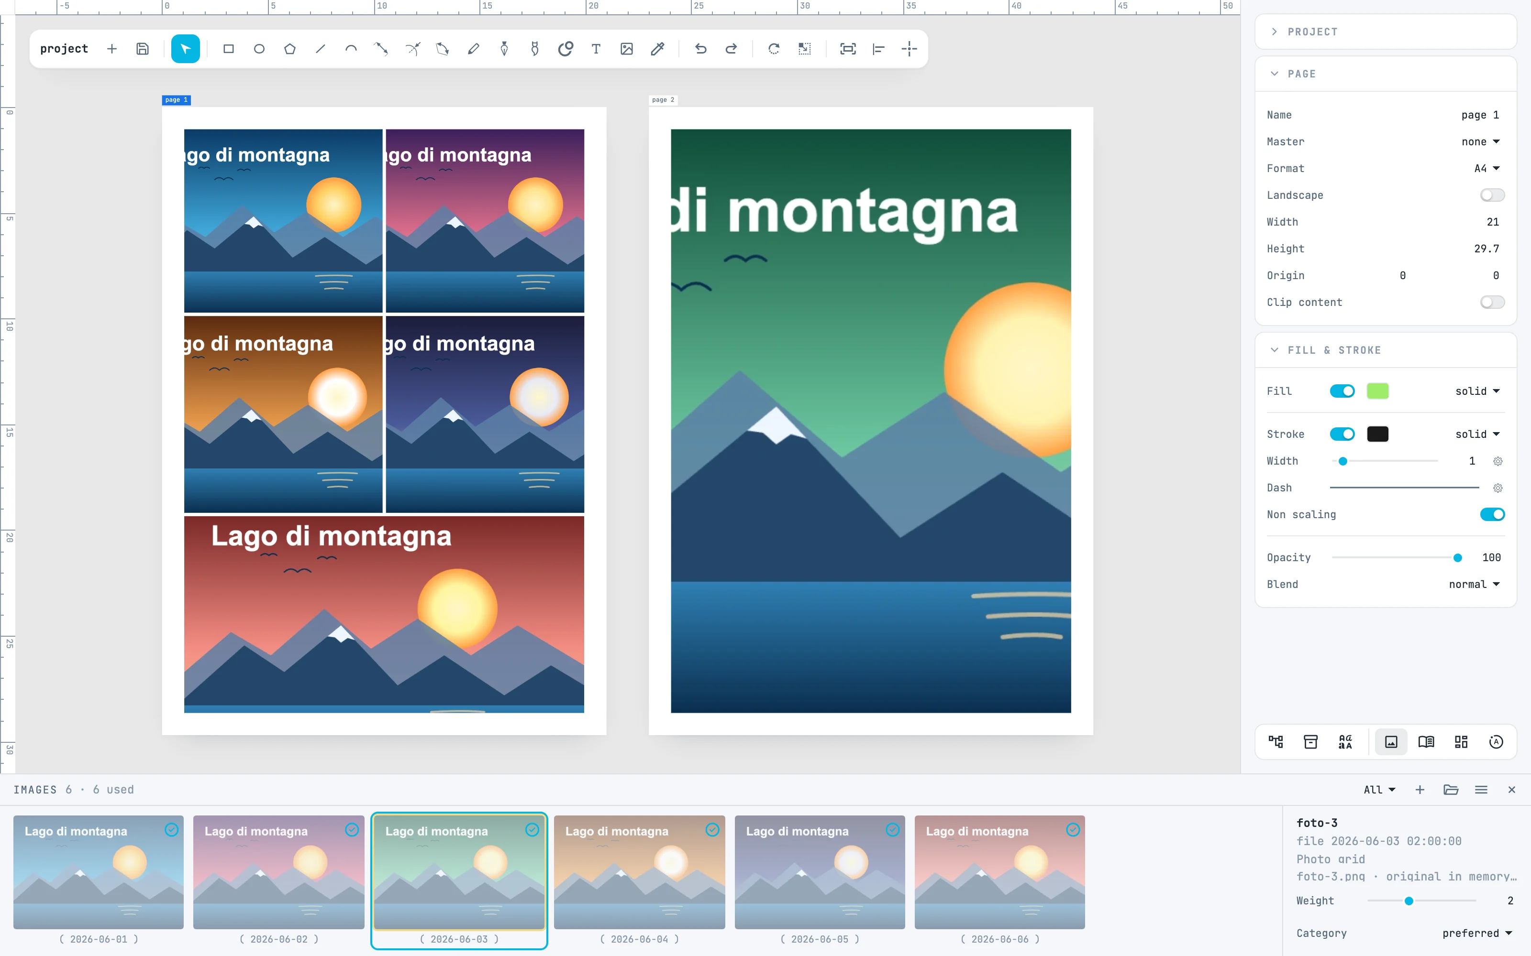The height and width of the screenshot is (956, 1531).
Task: Toggle the Landscape switch
Action: tap(1492, 196)
